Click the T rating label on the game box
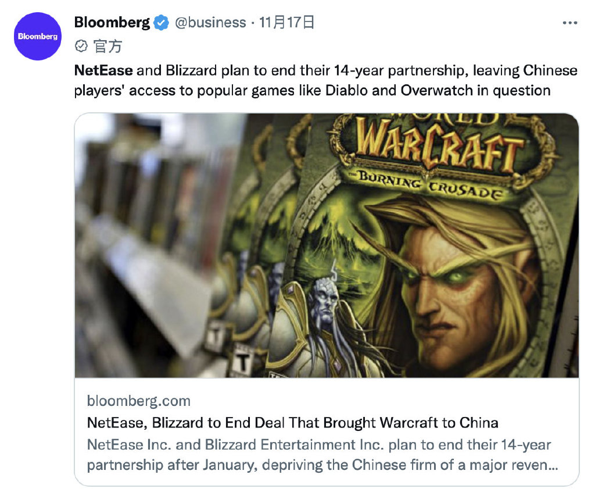This screenshot has height=492, width=595. [242, 361]
